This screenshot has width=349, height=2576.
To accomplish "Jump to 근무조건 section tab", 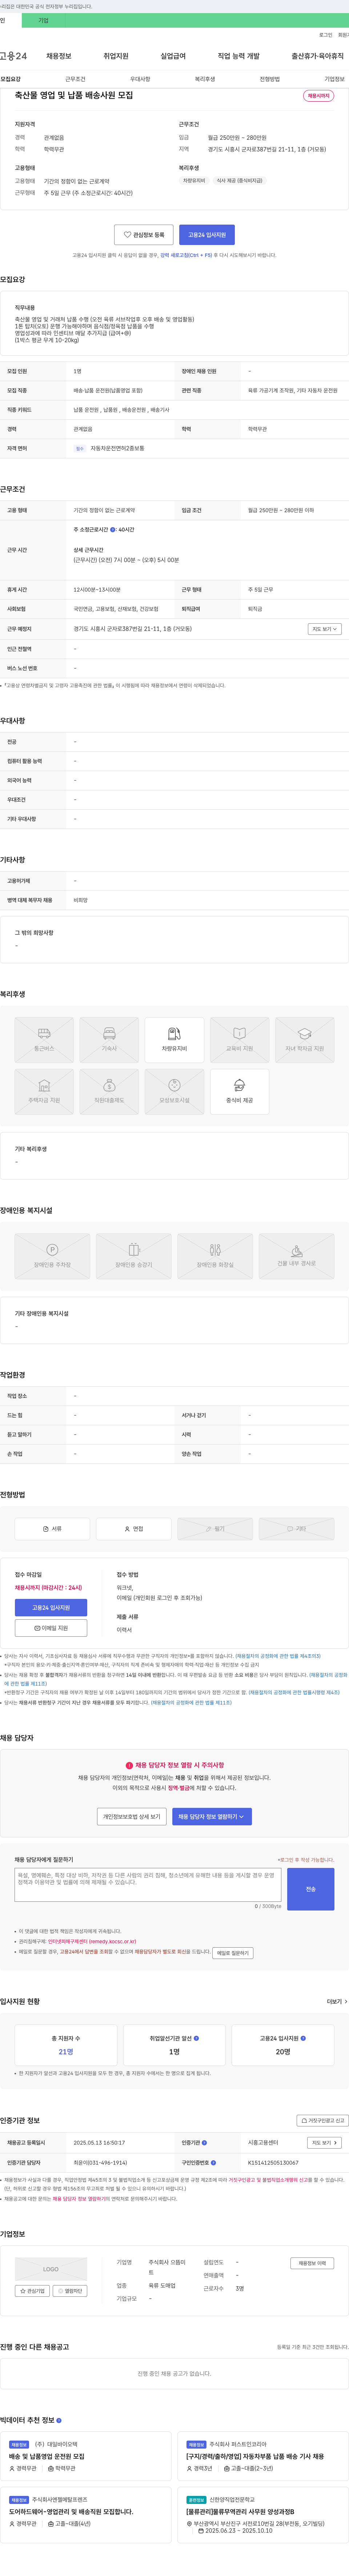I will click(75, 79).
